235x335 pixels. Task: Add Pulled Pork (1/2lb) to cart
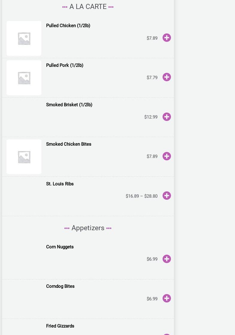167,77
